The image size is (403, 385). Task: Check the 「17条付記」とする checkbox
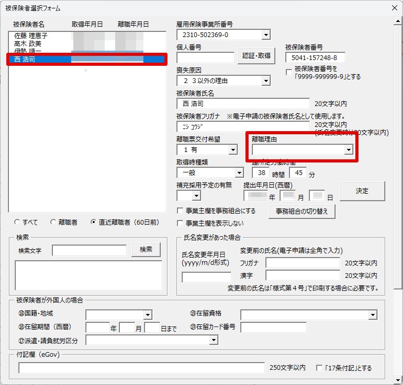coord(319,368)
